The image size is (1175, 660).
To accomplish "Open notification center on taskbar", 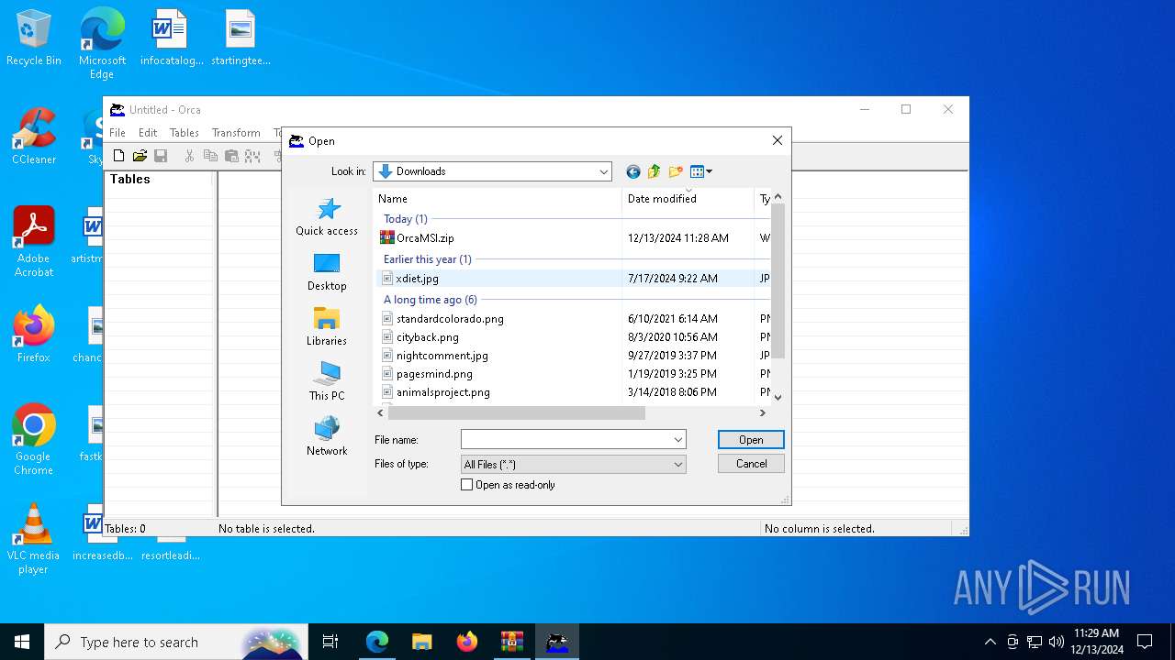I will [1145, 642].
